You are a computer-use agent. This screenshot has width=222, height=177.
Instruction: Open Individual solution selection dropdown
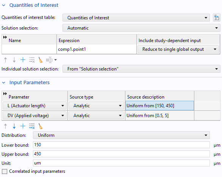click(x=141, y=69)
